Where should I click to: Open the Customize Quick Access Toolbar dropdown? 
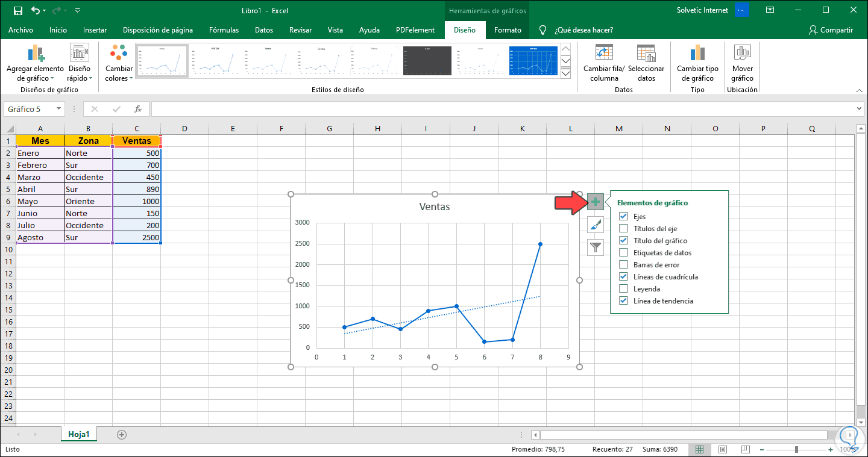(78, 11)
